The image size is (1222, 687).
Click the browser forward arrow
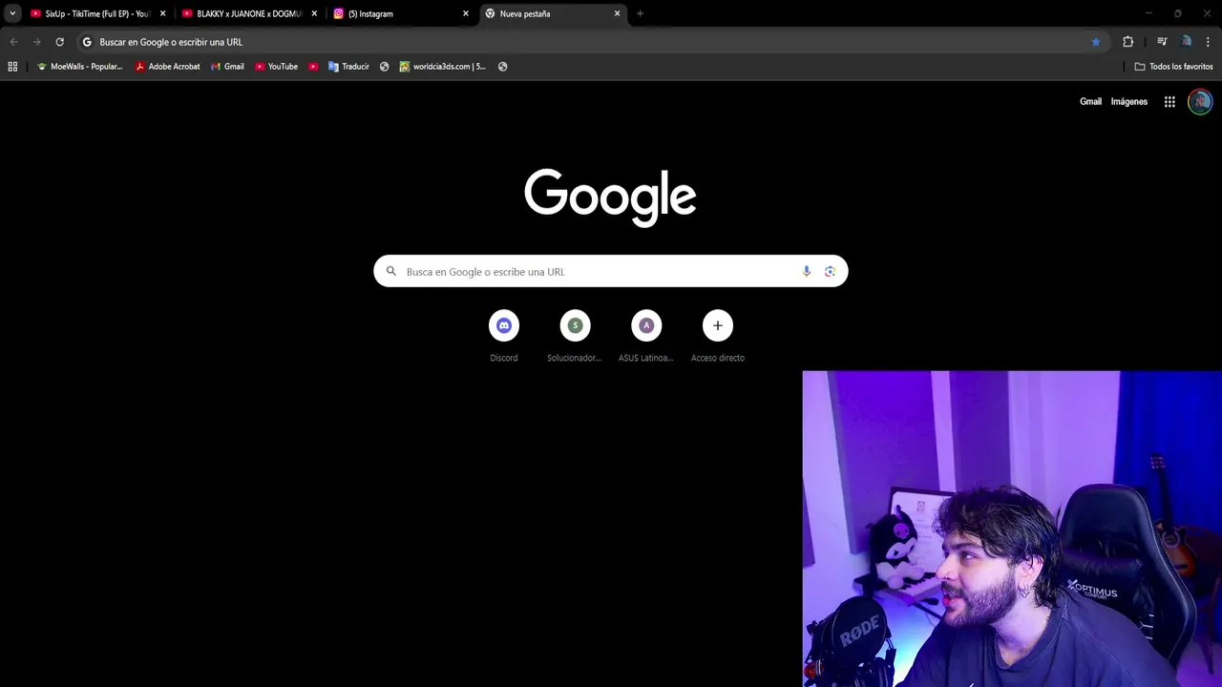pos(36,42)
